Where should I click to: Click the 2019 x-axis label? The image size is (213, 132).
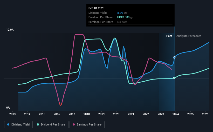tap(101, 114)
